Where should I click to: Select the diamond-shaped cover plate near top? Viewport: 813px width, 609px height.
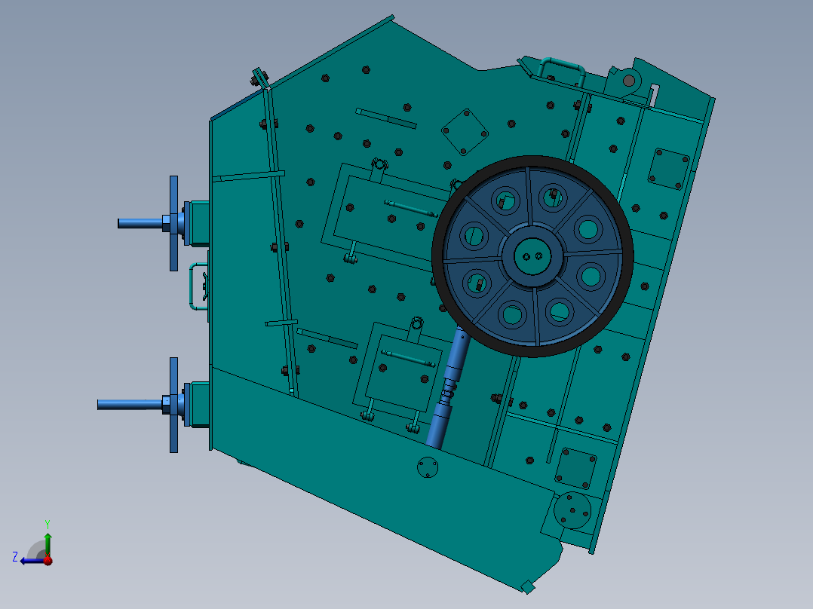[x=465, y=132]
